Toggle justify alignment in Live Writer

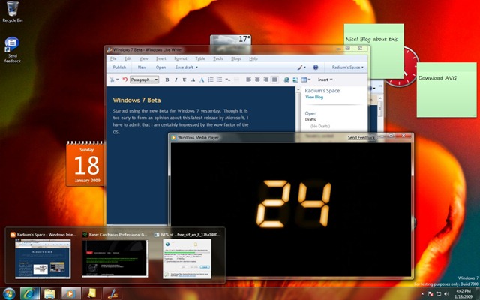[x=274, y=79]
